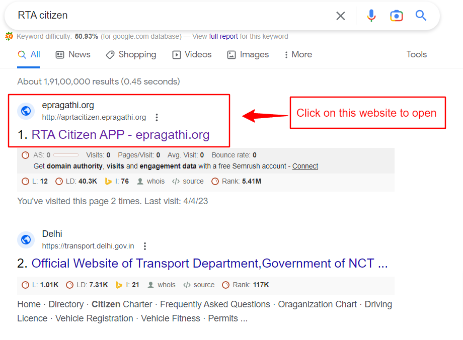This screenshot has height=340, width=463.
Task: Click the Avg. Visit: 0 metric
Action: coord(185,155)
